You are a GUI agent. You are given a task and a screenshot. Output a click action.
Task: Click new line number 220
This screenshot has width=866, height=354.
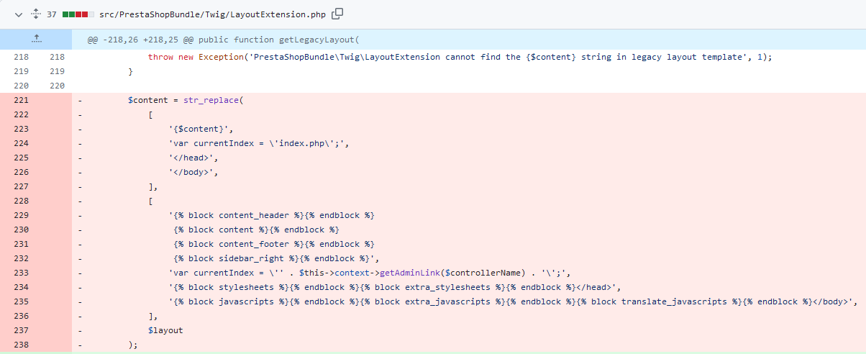coord(57,86)
